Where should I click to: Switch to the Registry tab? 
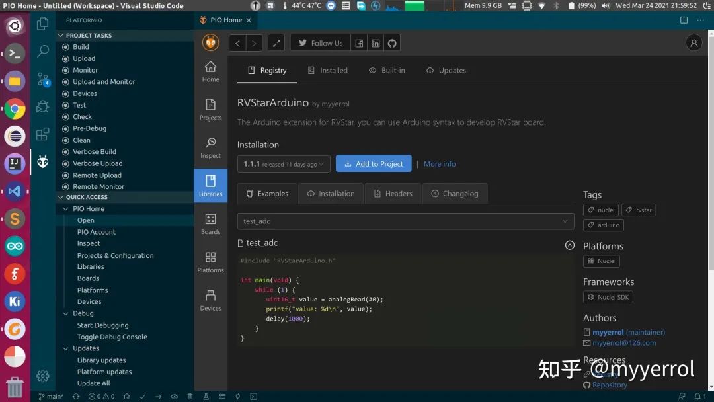point(267,71)
